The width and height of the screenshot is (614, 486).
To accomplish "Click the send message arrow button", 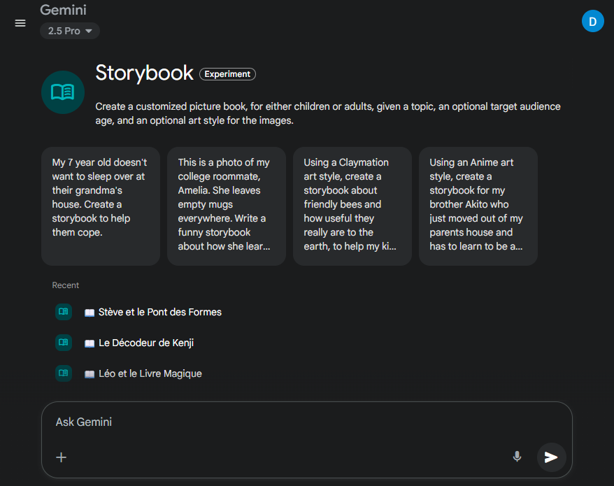I will pyautogui.click(x=551, y=457).
